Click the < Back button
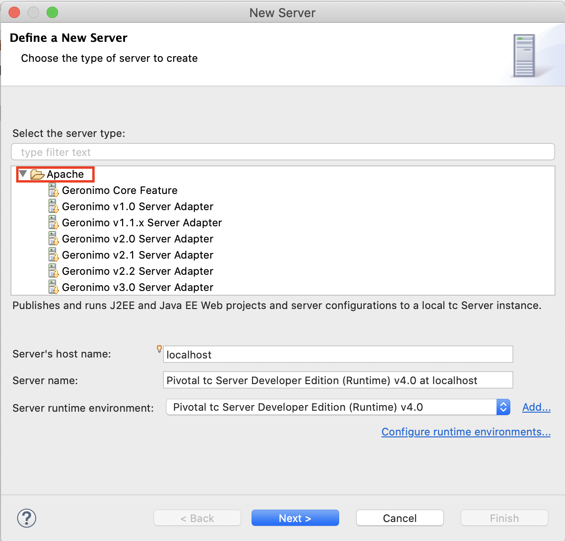This screenshot has height=541, width=565. pyautogui.click(x=197, y=518)
